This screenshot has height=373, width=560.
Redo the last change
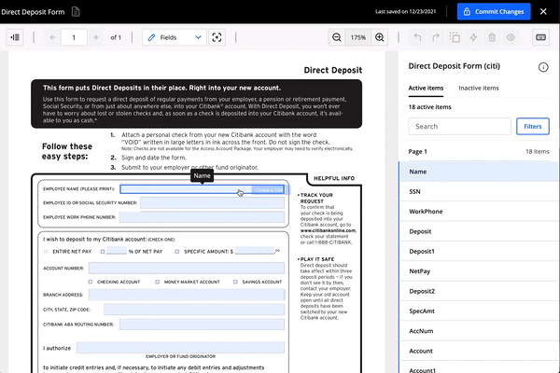436,37
